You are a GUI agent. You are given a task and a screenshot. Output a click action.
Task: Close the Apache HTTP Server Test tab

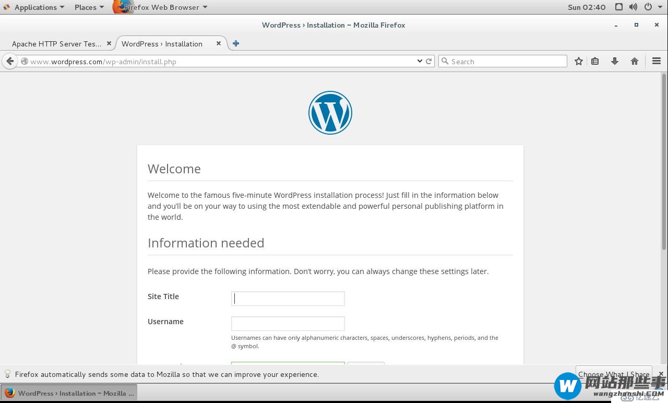click(x=109, y=43)
